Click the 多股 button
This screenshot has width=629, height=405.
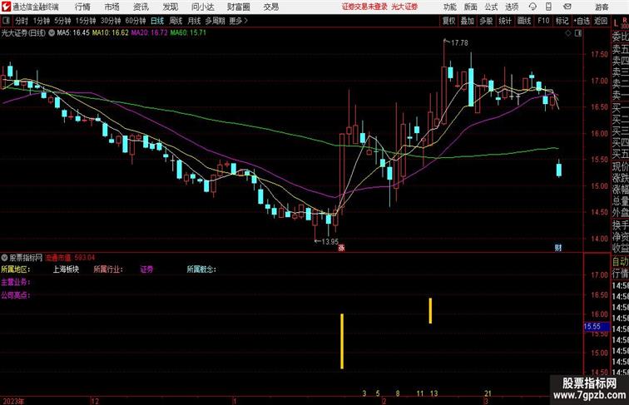[x=486, y=21]
